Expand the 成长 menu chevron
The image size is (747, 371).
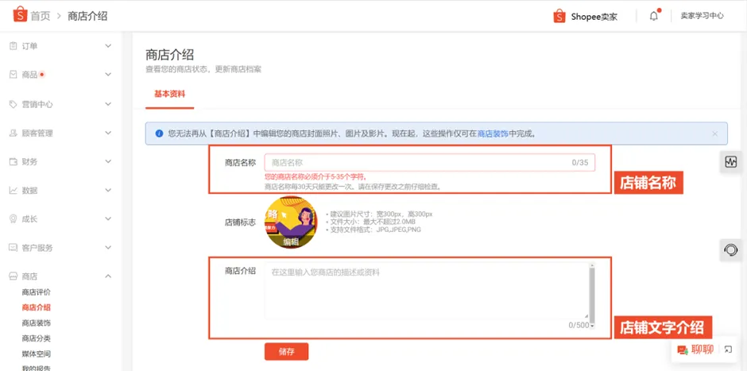coord(108,219)
